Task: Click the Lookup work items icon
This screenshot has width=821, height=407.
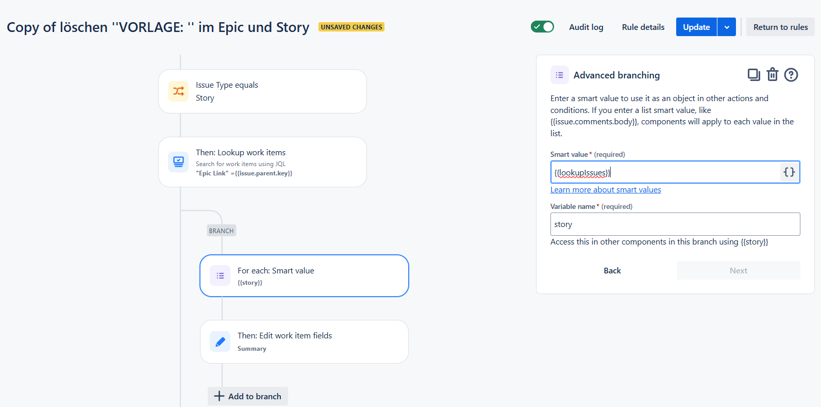Action: pyautogui.click(x=178, y=162)
